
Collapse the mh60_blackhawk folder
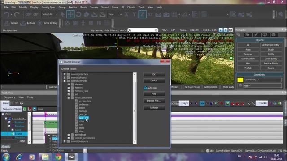(x=69, y=97)
